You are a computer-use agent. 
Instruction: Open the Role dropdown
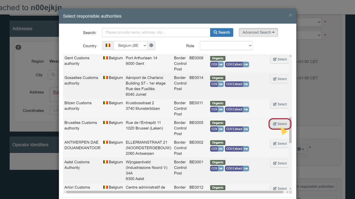pyautogui.click(x=226, y=46)
